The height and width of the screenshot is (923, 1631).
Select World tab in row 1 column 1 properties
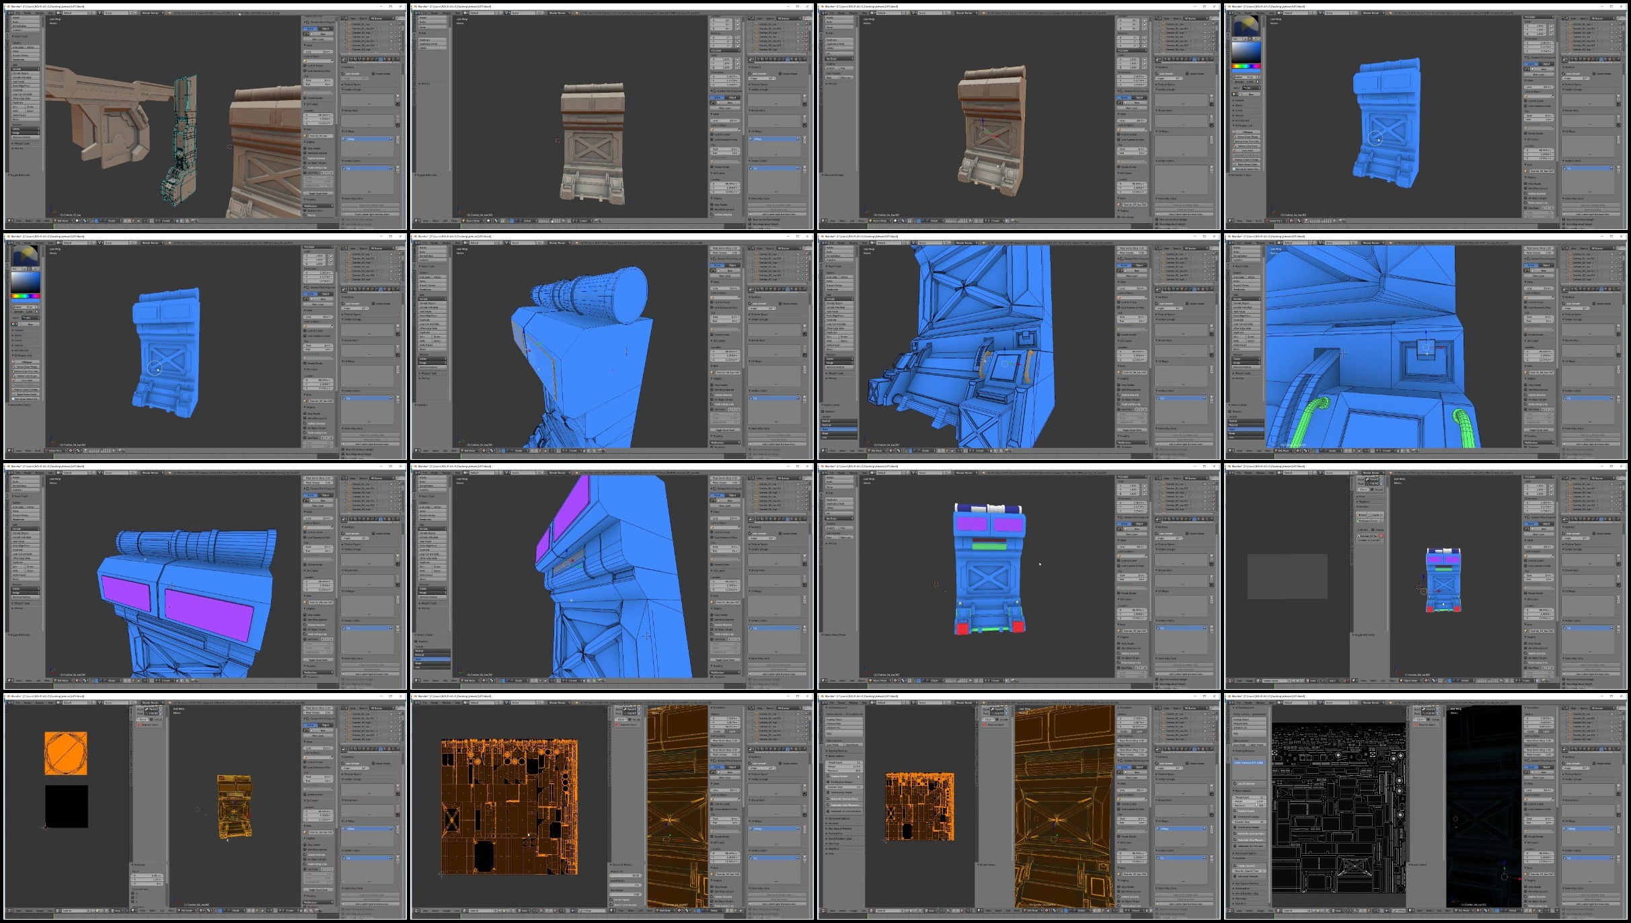tap(364, 59)
